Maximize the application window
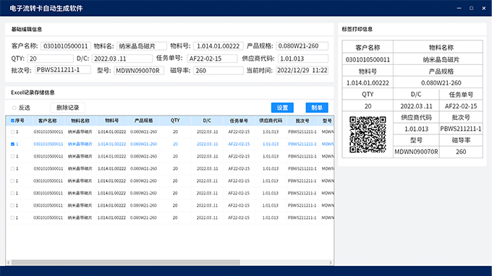The width and height of the screenshot is (492, 276). point(471,8)
